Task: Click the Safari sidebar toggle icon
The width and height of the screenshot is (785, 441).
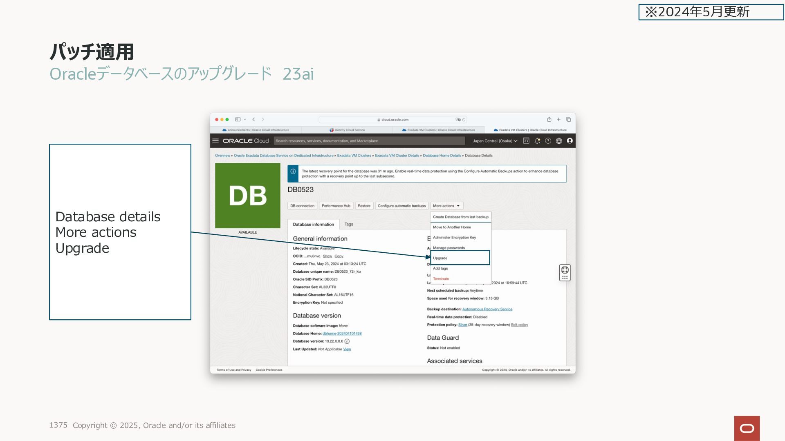Action: (x=238, y=119)
